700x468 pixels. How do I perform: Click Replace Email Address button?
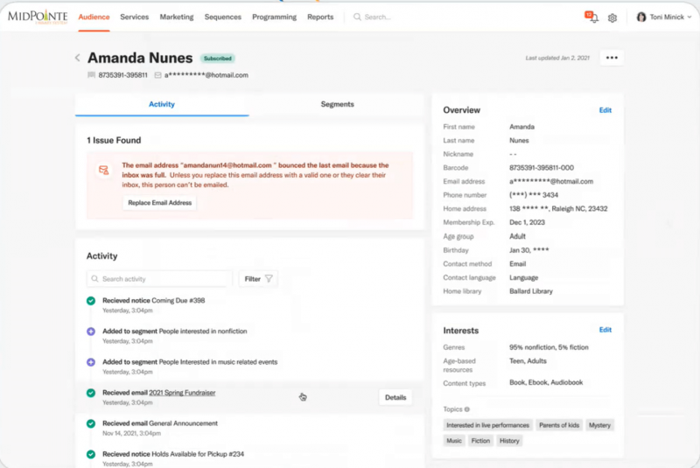(160, 203)
